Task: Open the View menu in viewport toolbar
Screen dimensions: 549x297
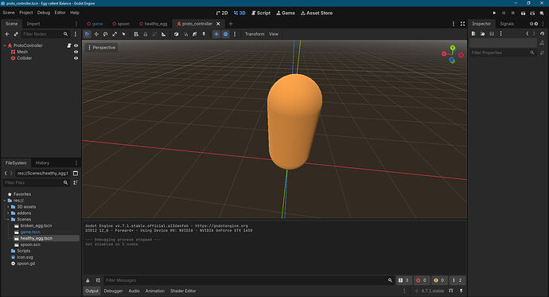Action: 274,34
